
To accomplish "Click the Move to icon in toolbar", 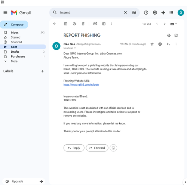I will pyautogui.click(x=104, y=24).
